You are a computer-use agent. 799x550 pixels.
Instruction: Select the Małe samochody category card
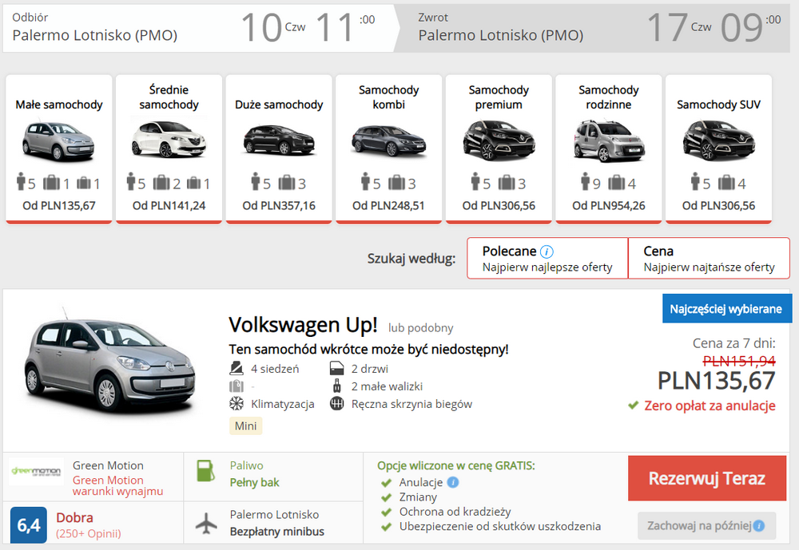click(x=59, y=149)
